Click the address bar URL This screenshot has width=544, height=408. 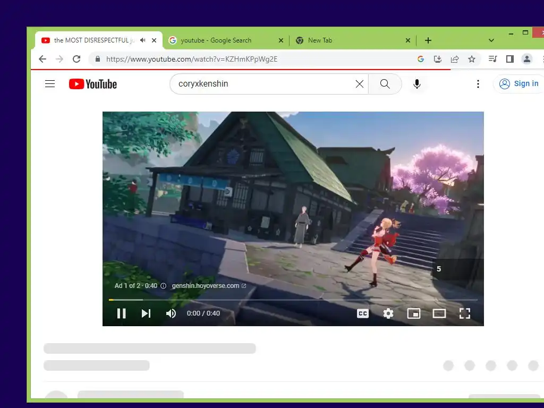point(192,59)
